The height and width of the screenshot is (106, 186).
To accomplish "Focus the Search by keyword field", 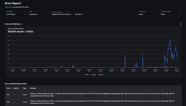I will coord(61,14).
